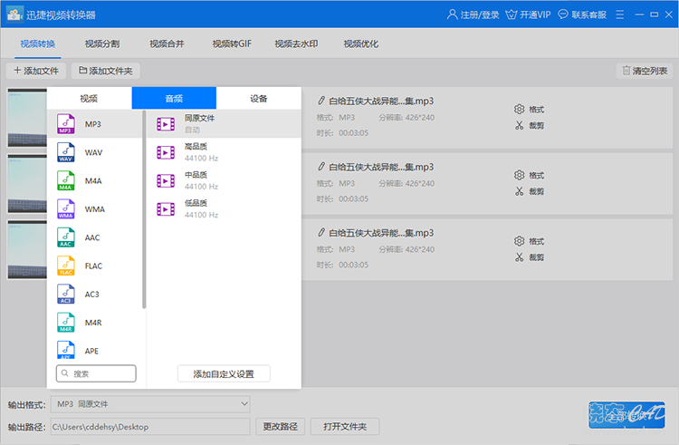Click the 输出路径 path field
The width and height of the screenshot is (679, 445).
(x=150, y=426)
